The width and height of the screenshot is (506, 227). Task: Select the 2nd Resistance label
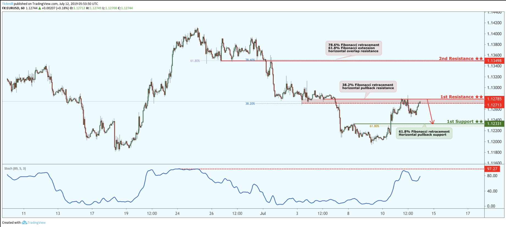(461, 59)
